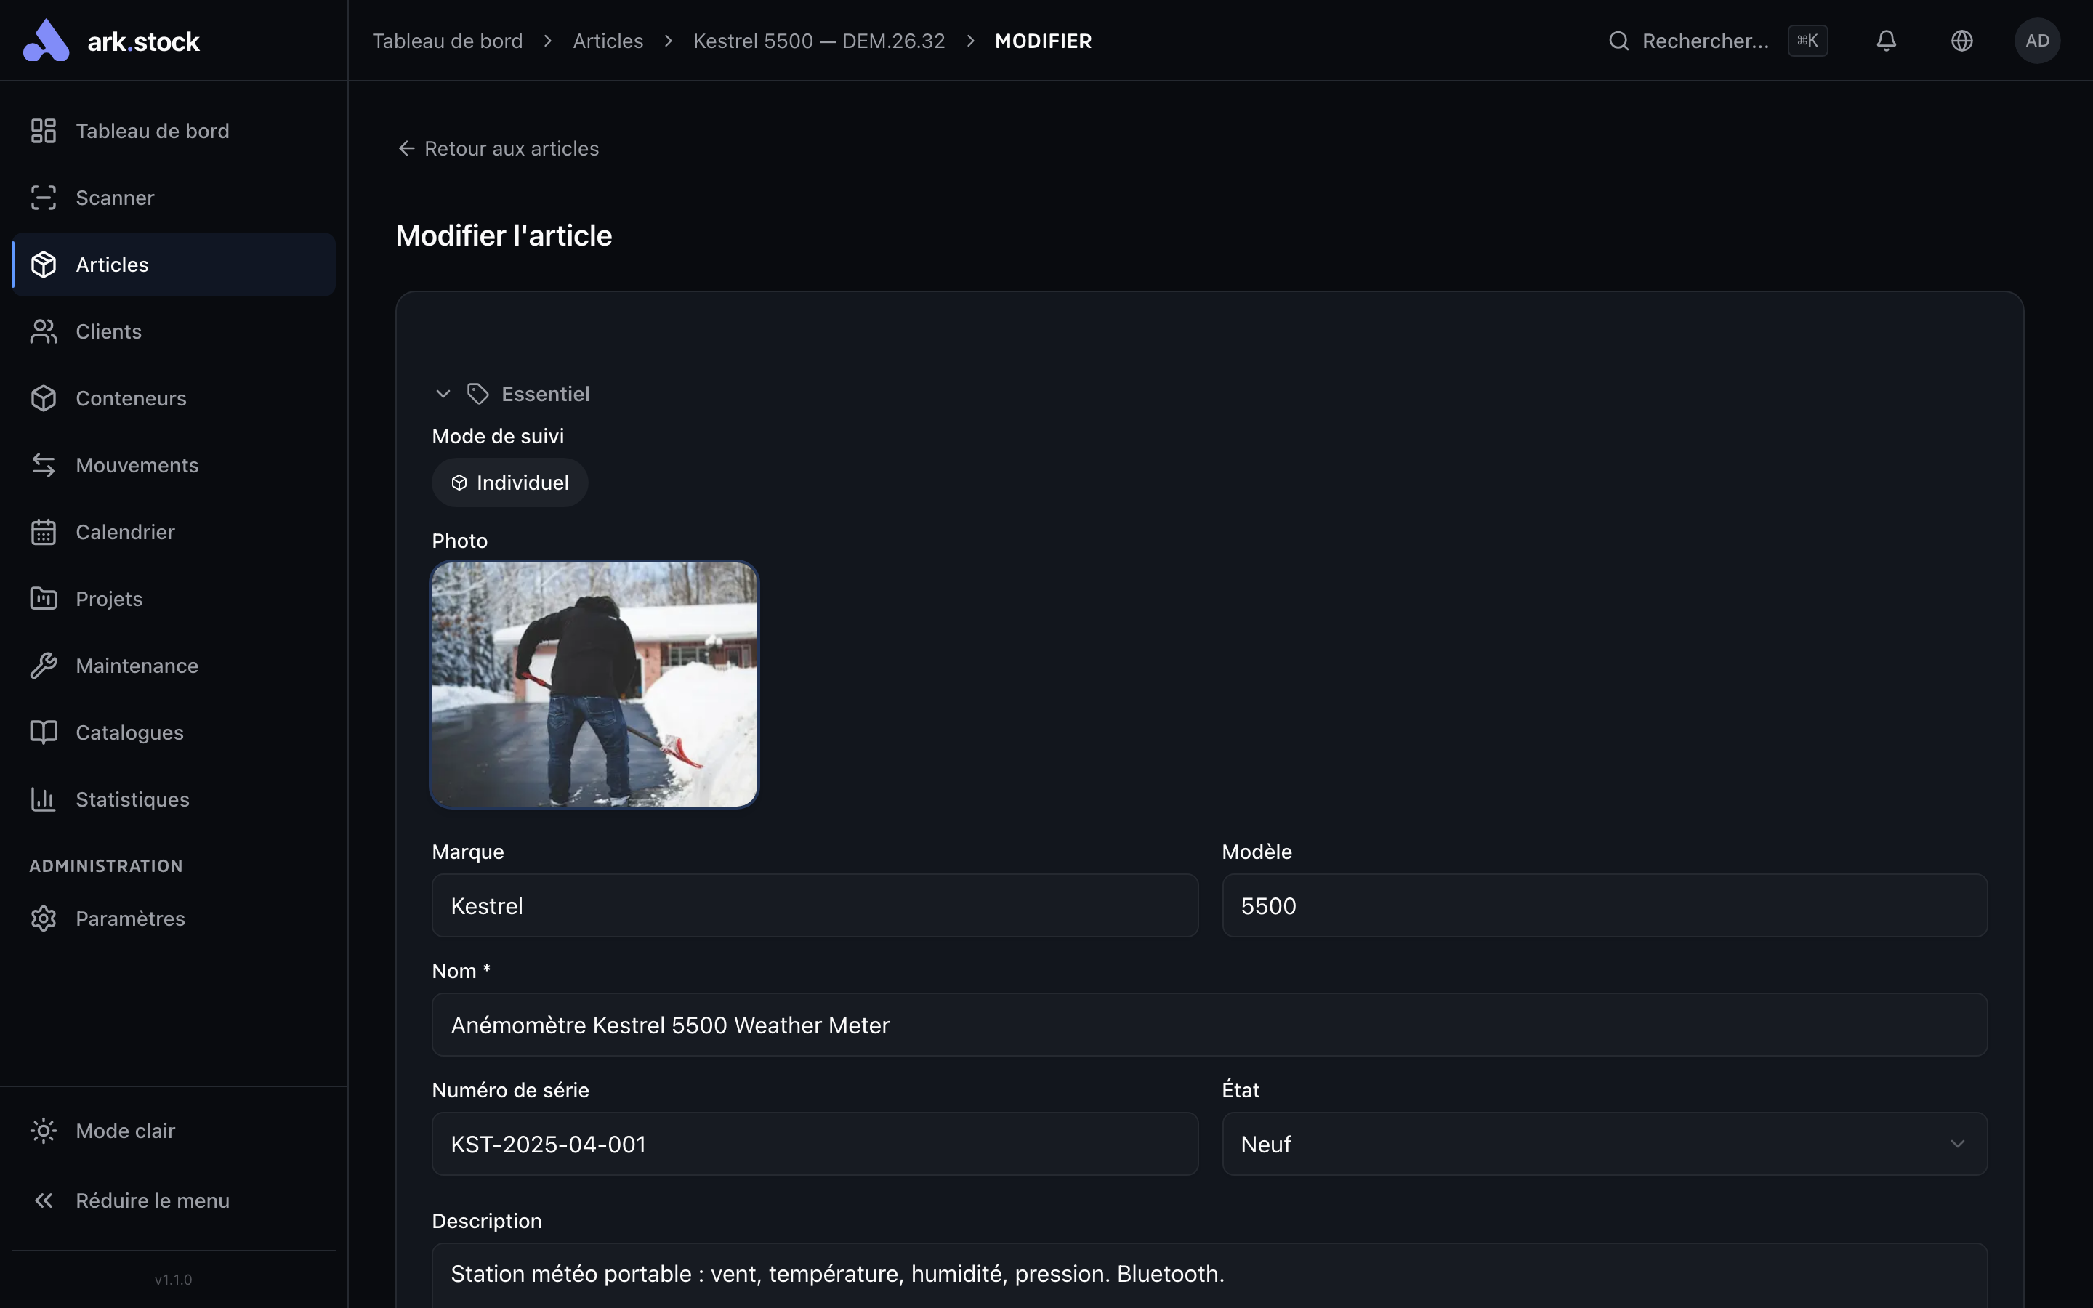This screenshot has width=2093, height=1308.
Task: Select Articles in the sidebar
Action: coord(174,265)
